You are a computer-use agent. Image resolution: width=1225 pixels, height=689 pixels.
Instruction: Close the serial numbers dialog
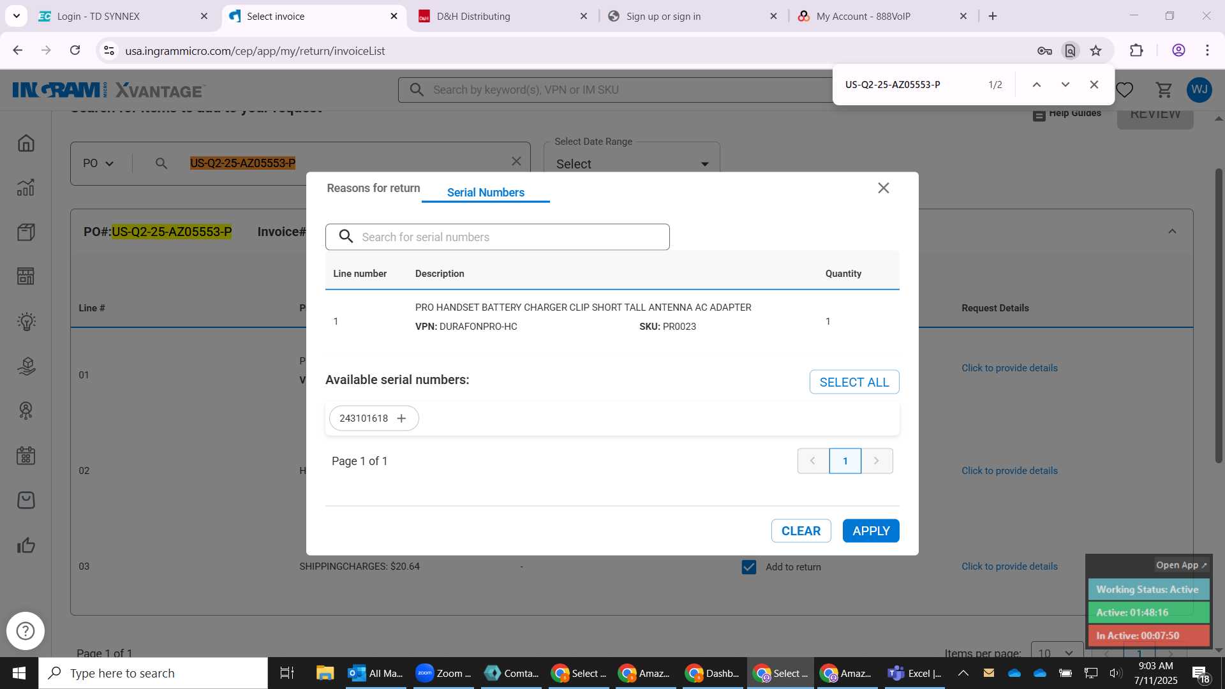tap(884, 188)
